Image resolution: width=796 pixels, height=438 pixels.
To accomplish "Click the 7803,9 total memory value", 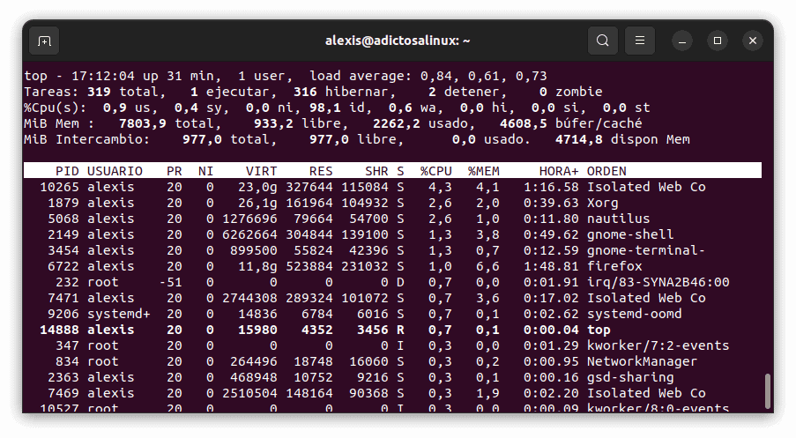I will tap(143, 123).
